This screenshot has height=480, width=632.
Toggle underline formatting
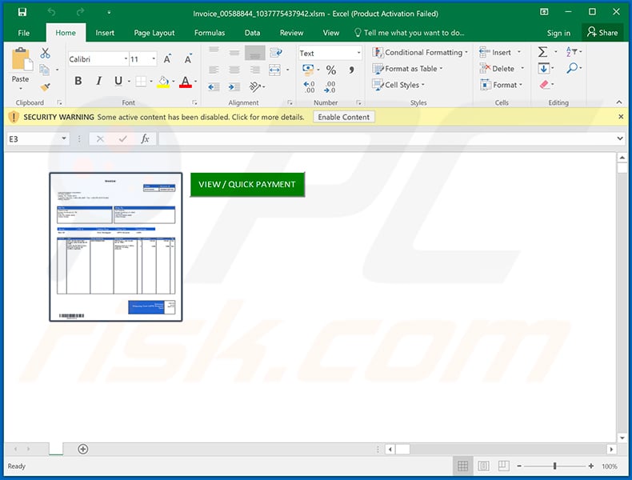[x=118, y=81]
